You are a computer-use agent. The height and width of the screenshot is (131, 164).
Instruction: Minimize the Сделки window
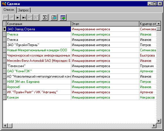pyautogui.click(x=150, y=4)
